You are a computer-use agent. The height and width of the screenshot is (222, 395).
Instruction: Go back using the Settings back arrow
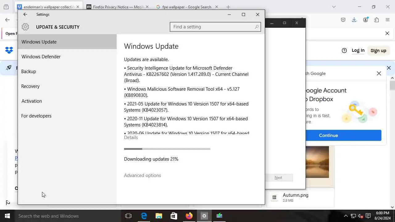click(25, 14)
